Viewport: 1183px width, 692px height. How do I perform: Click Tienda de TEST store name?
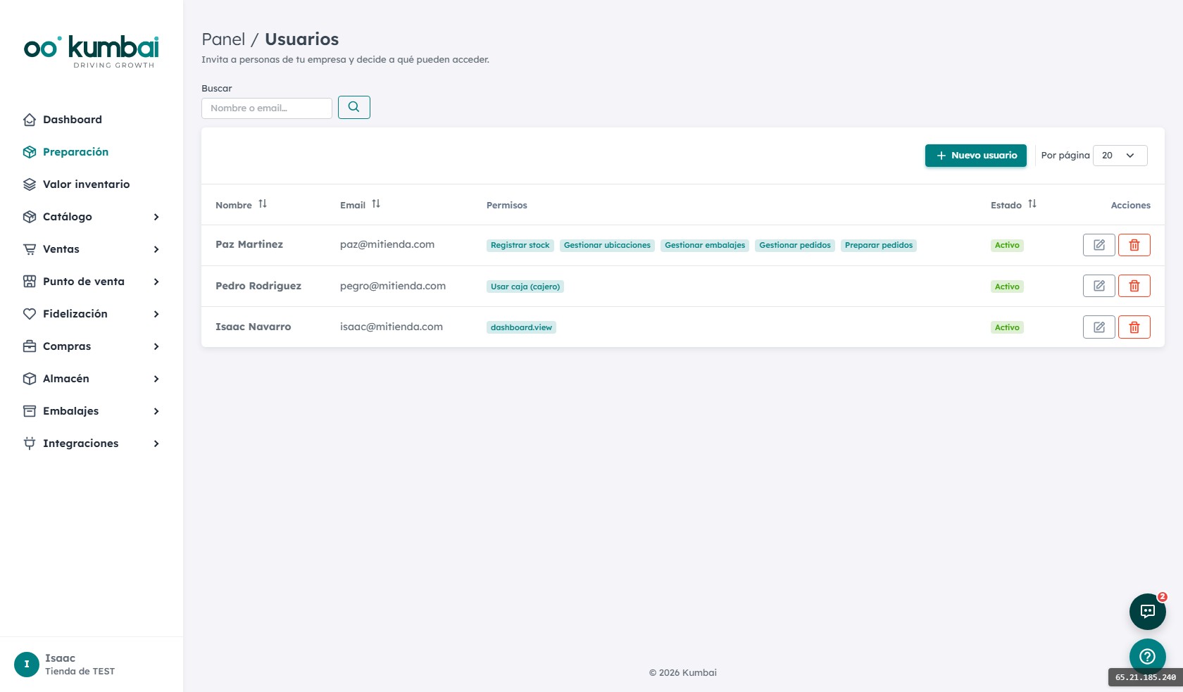[x=80, y=672]
